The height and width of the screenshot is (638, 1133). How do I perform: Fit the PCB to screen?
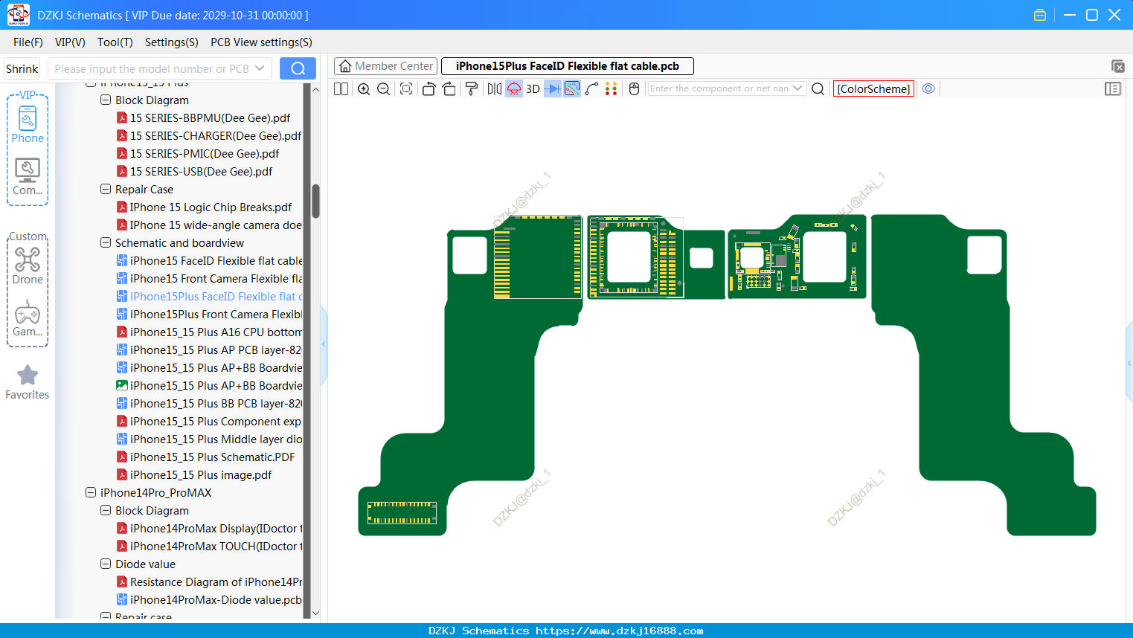(x=406, y=88)
